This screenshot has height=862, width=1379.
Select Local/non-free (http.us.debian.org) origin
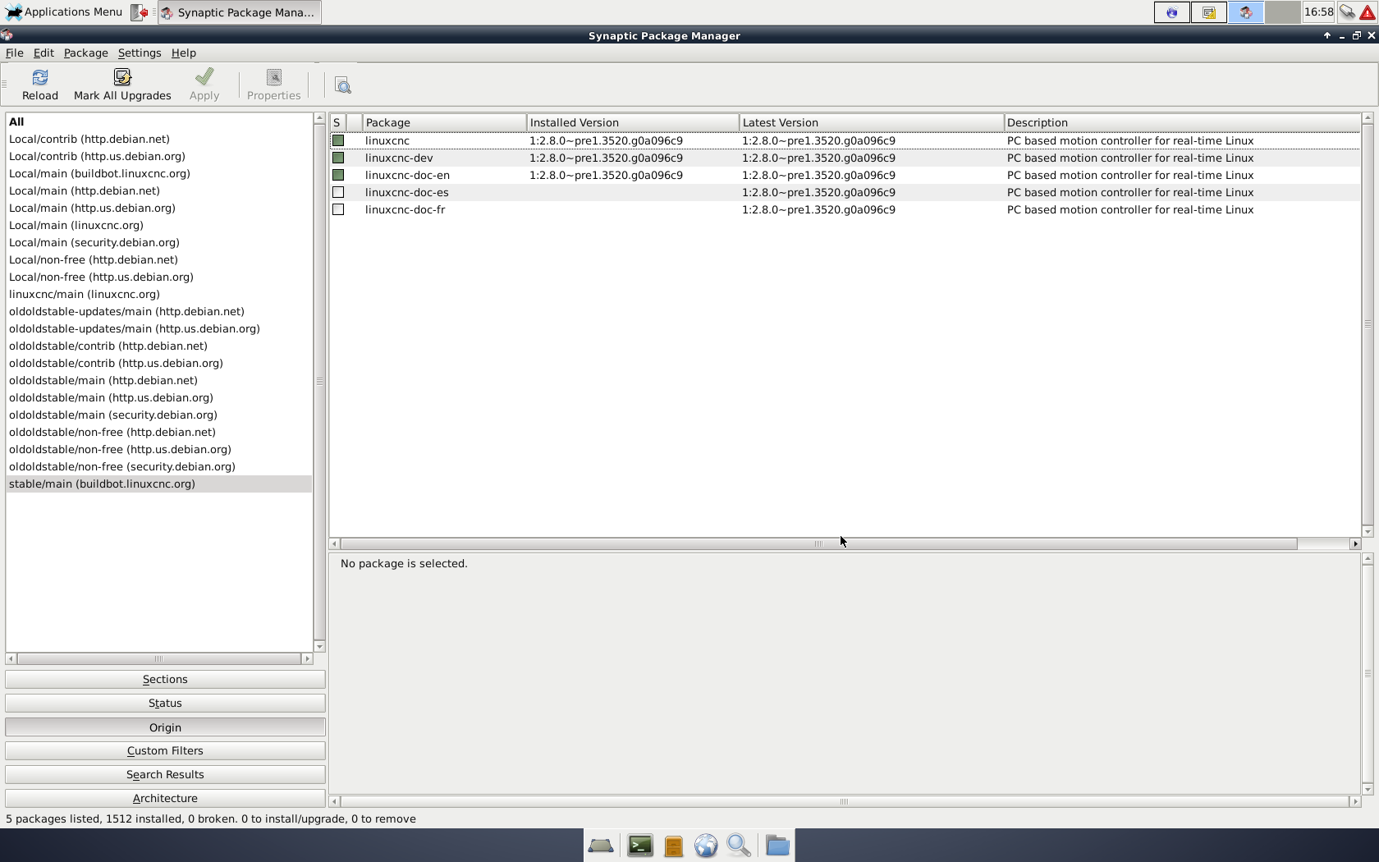[158, 277]
